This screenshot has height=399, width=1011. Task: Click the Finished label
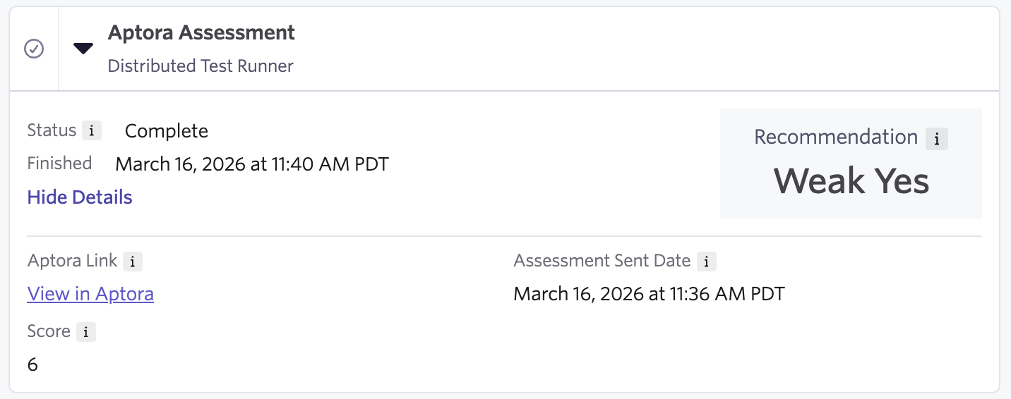[59, 164]
